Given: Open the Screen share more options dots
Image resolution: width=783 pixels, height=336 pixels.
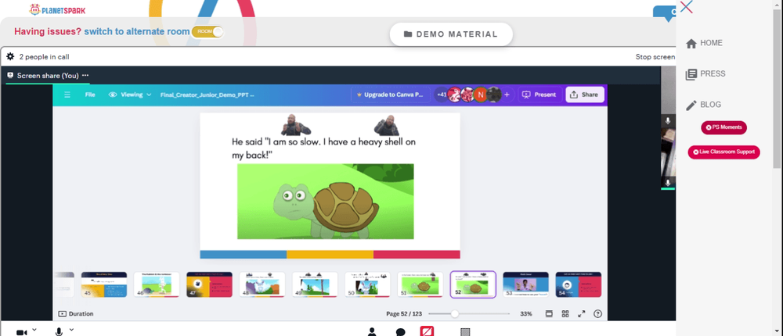Looking at the screenshot, I should 85,75.
